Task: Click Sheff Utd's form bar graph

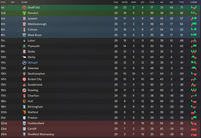Action: coord(194,7)
